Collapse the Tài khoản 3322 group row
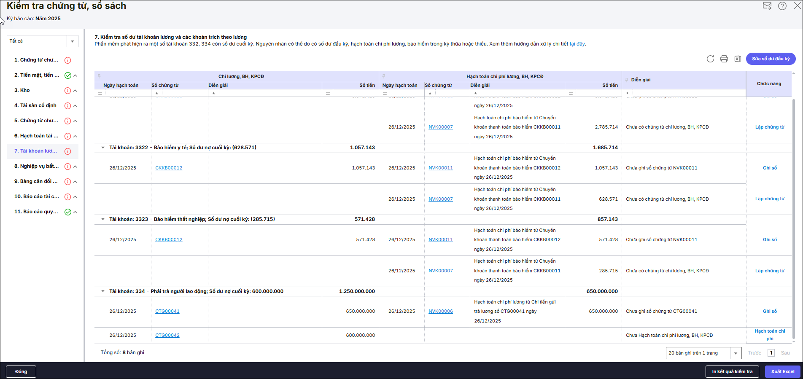The image size is (803, 379). click(102, 148)
